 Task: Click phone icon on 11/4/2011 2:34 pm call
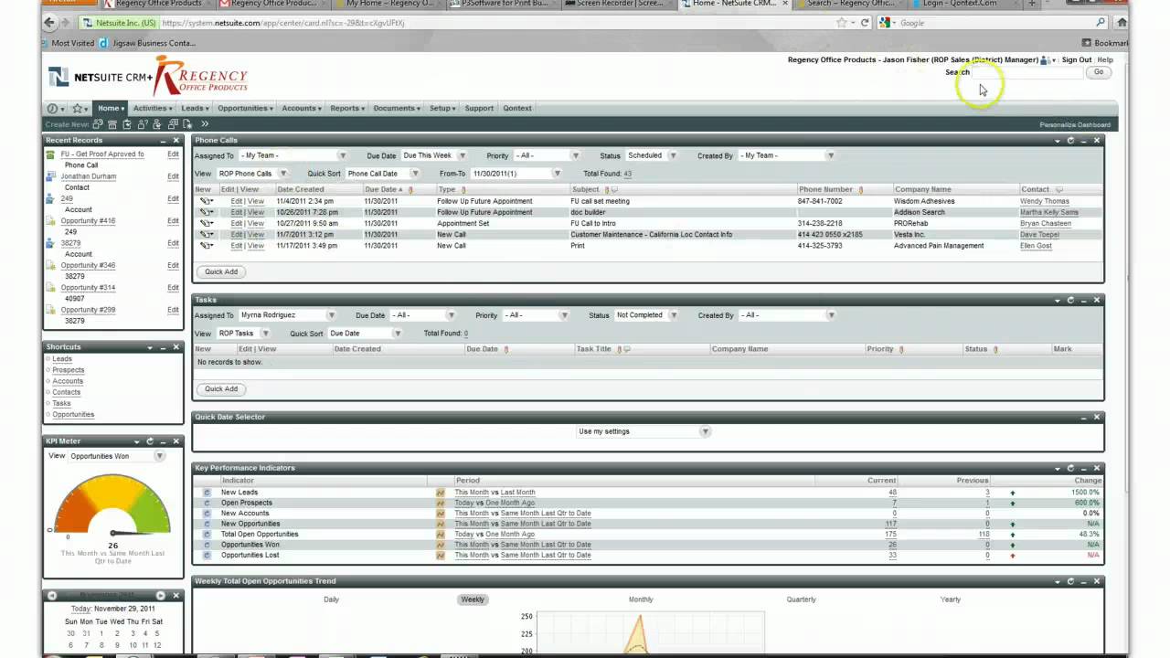(x=206, y=201)
